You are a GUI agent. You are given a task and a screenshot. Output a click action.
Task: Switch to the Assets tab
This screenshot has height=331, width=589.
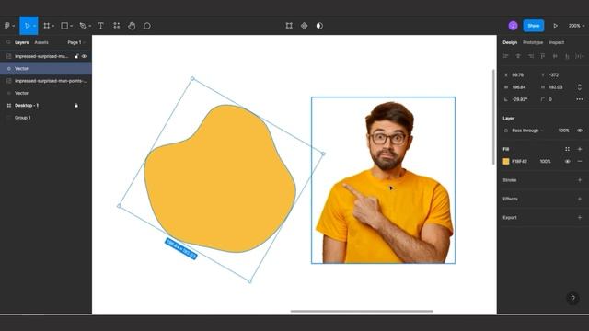coord(41,42)
